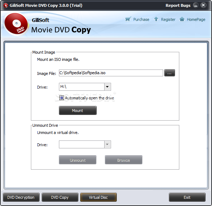This screenshot has width=212, height=206.
Task: Open the Unmount Drive dropdown
Action: pos(107,144)
